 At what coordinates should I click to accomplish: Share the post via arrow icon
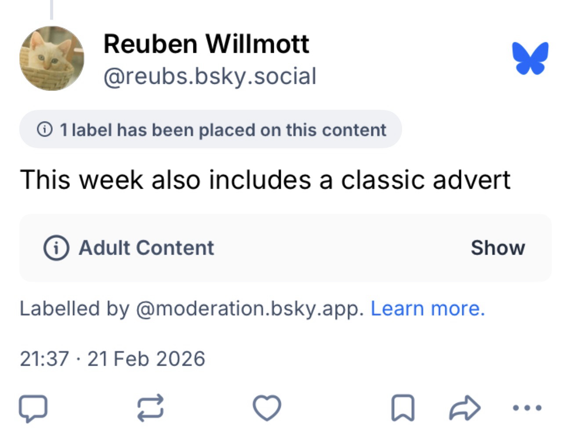[465, 408]
